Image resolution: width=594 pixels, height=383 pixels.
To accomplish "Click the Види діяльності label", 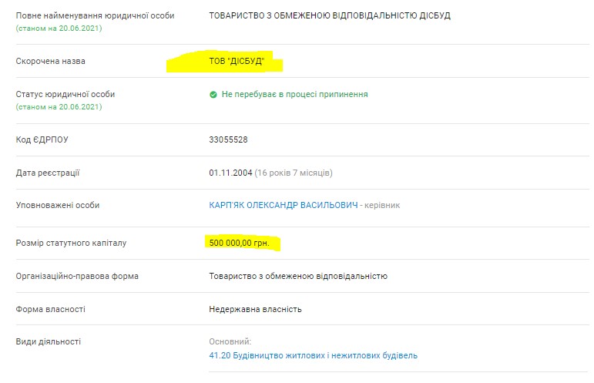I will 48,341.
